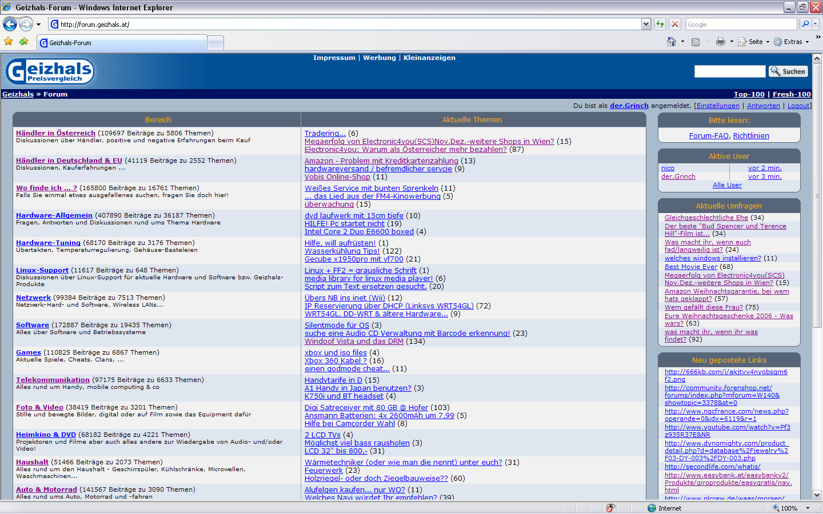Click the browser Forward arrow button
Image resolution: width=823 pixels, height=514 pixels.
coord(26,24)
